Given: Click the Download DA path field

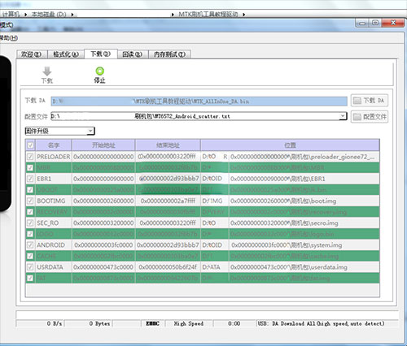Looking at the screenshot, I should click(199, 102).
